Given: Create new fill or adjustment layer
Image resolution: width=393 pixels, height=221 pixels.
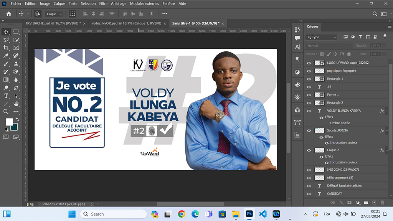Looking at the screenshot, I should click(x=358, y=203).
